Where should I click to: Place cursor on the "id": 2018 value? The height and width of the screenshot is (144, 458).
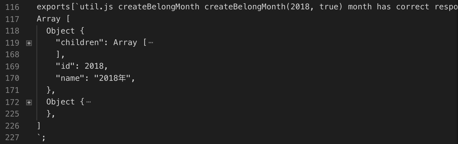(94, 66)
